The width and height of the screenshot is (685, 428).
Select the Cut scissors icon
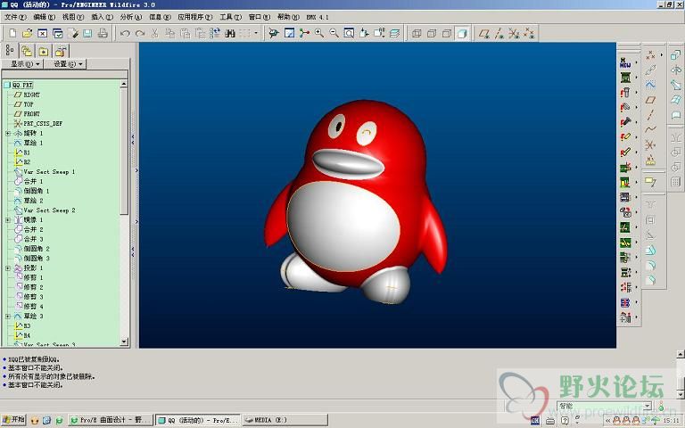[x=154, y=33]
